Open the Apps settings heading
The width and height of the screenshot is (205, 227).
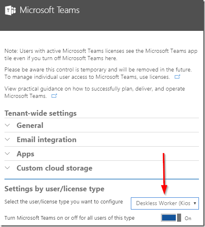tap(26, 154)
